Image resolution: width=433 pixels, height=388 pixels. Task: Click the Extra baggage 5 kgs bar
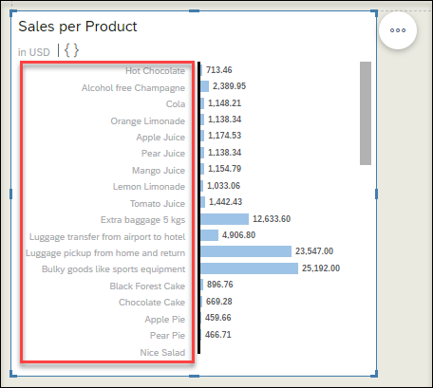[x=224, y=219]
